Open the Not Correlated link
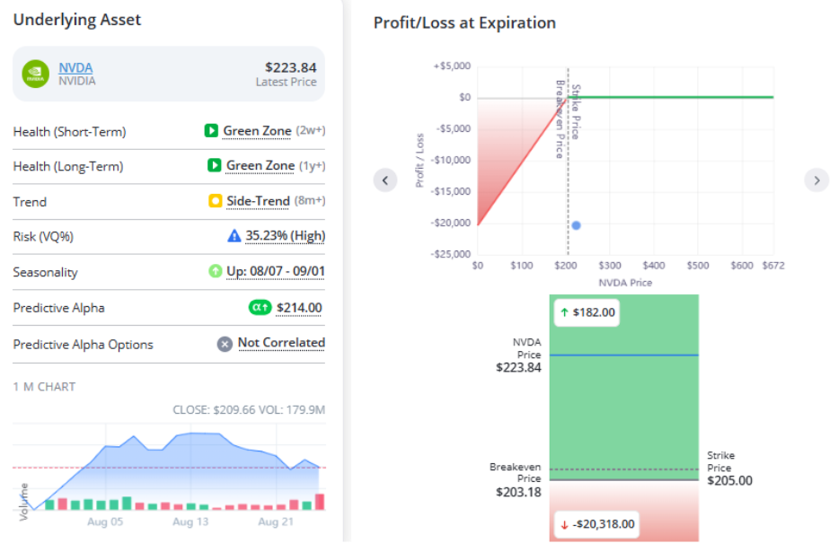The width and height of the screenshot is (838, 552). click(281, 343)
